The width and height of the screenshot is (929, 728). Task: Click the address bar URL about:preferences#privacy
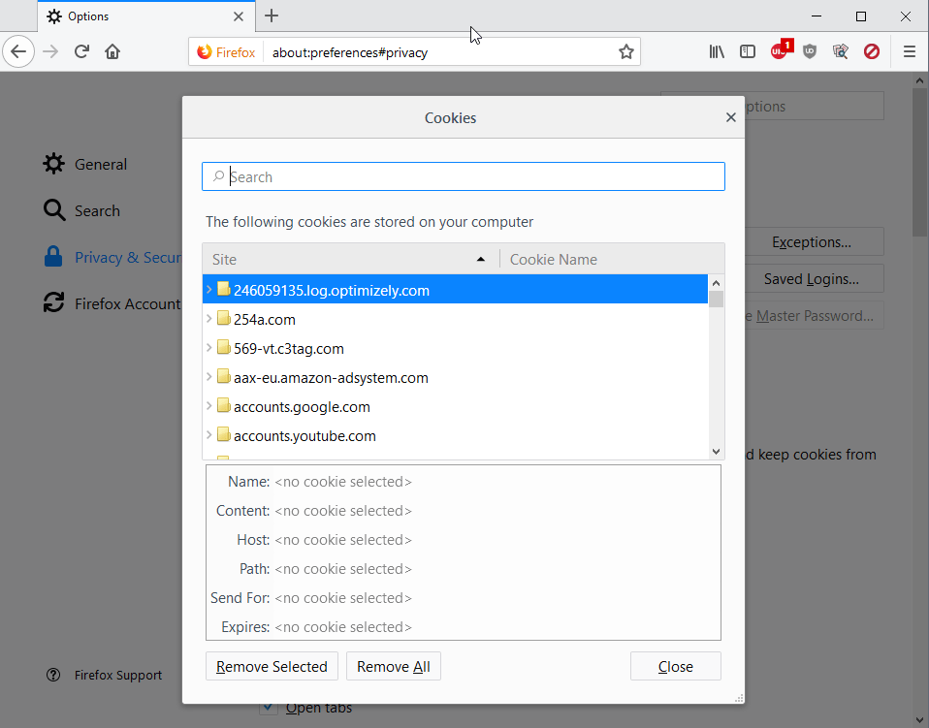pos(349,52)
